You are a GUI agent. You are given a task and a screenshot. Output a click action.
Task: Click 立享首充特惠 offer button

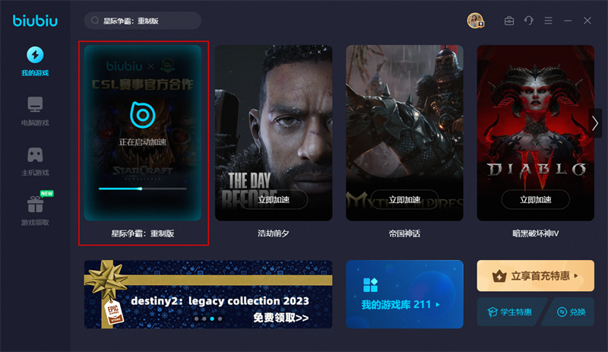click(x=535, y=275)
